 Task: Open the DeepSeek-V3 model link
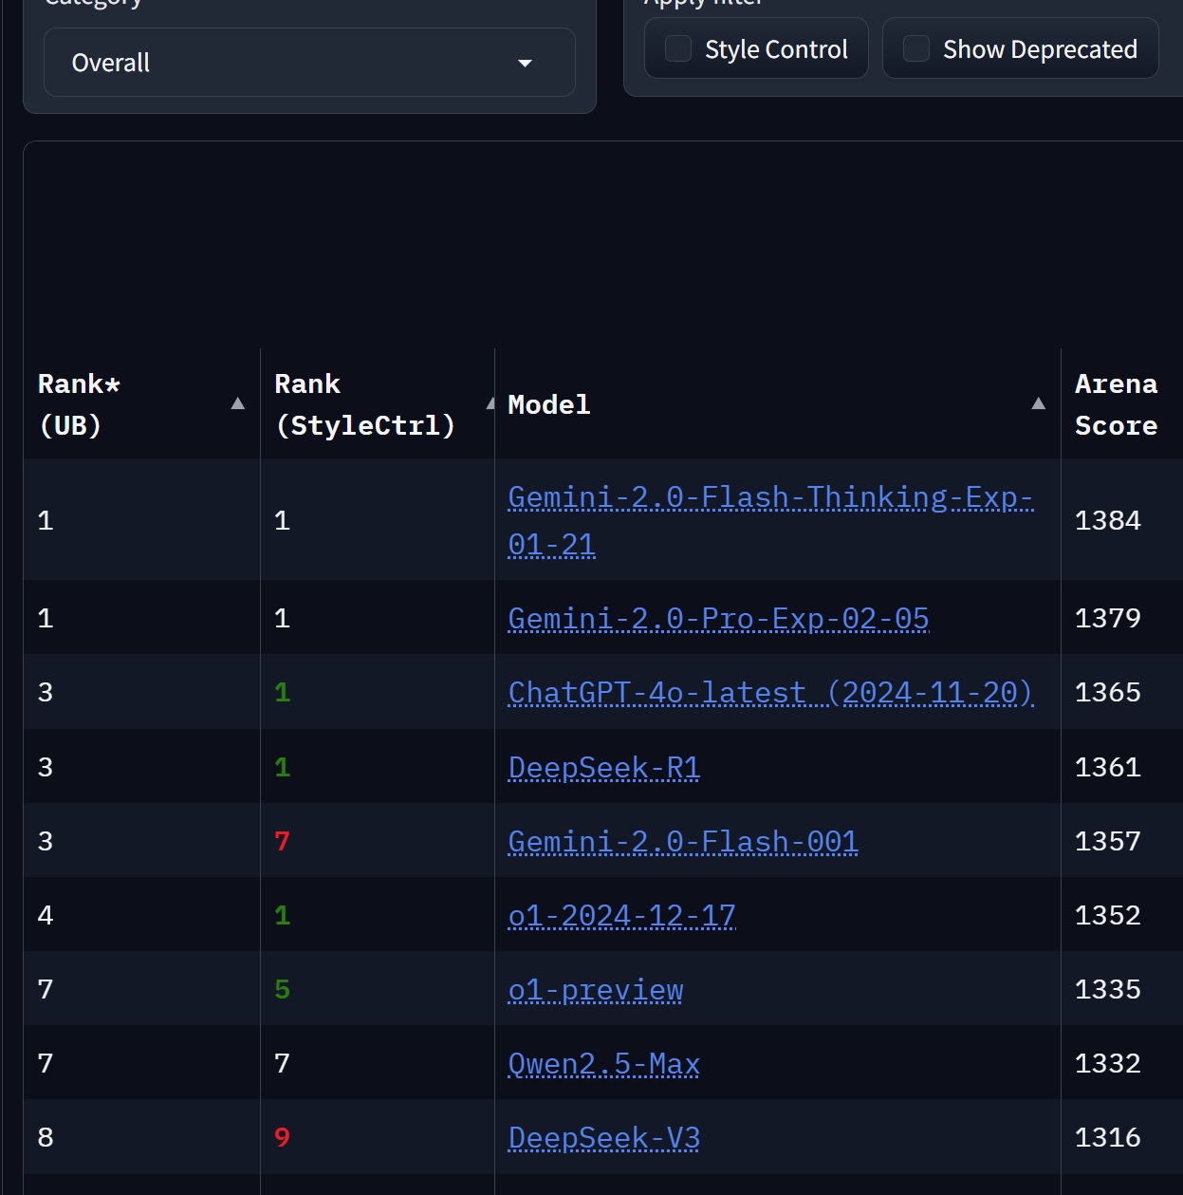604,1137
